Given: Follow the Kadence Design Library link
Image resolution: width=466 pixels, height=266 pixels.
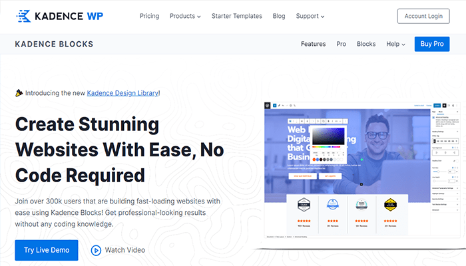Looking at the screenshot, I should (x=122, y=93).
